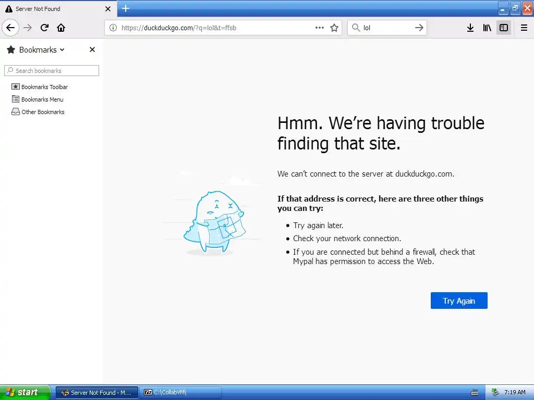This screenshot has height=400, width=534.
Task: Reload the current page
Action: pyautogui.click(x=44, y=28)
